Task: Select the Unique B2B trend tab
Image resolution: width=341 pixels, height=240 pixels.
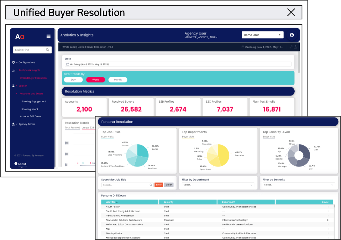Action: [88, 128]
